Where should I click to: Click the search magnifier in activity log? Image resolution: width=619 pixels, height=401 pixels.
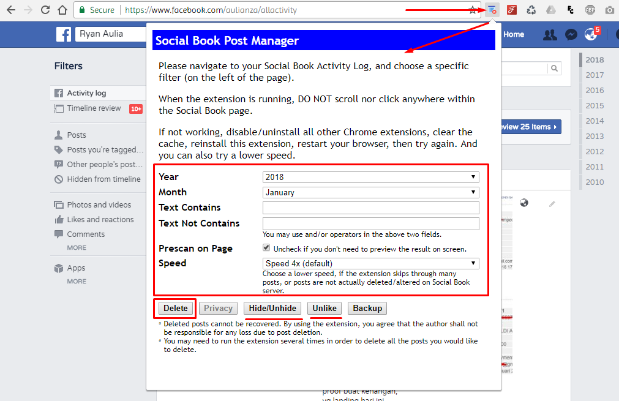pyautogui.click(x=554, y=69)
